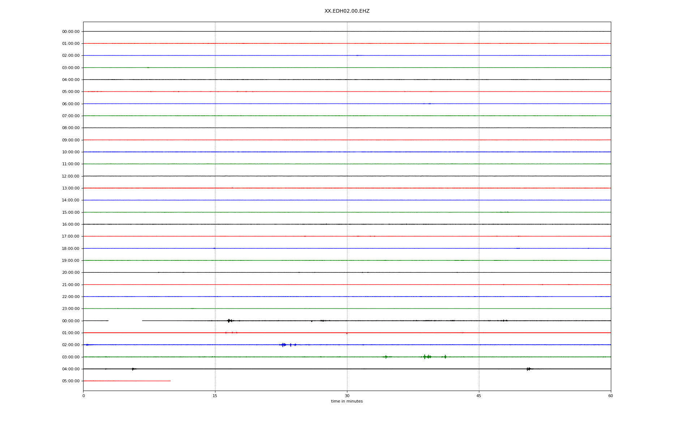Click the green event near minute 34
Viewport: 694px width, 434px height.
click(386, 357)
